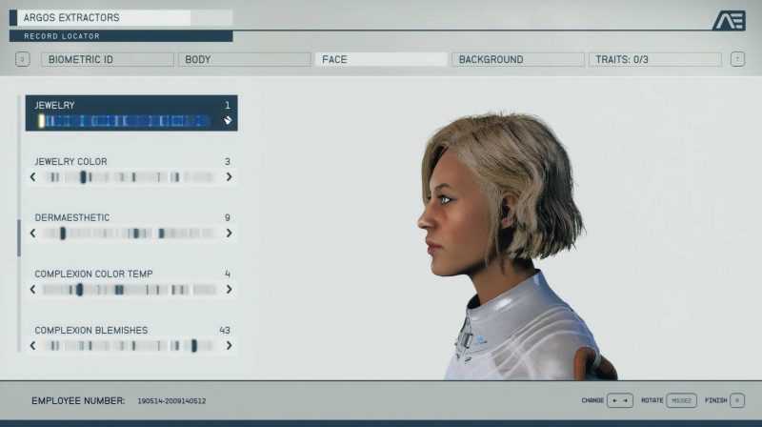Open the Biometric ID tab
762x427 pixels.
click(x=108, y=59)
